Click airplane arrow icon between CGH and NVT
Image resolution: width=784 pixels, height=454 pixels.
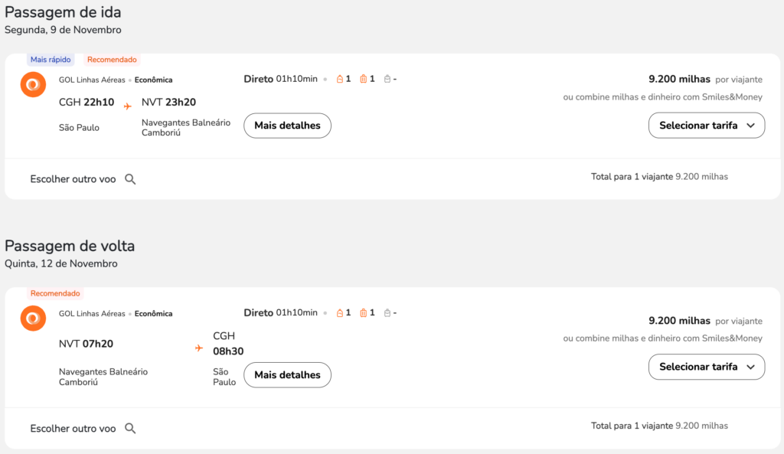point(128,106)
